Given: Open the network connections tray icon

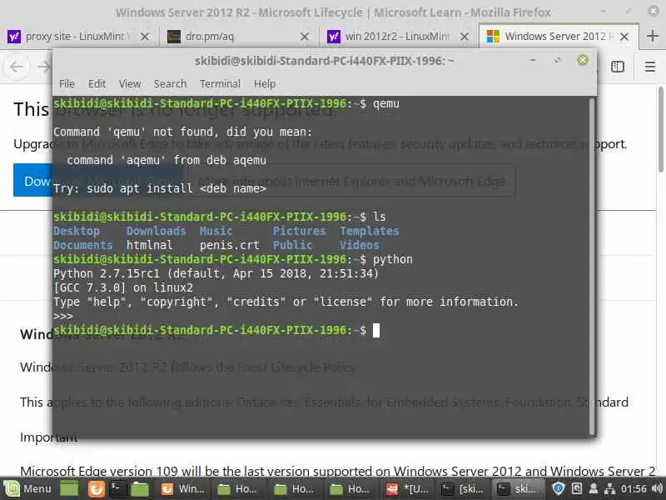Looking at the screenshot, I should point(609,489).
